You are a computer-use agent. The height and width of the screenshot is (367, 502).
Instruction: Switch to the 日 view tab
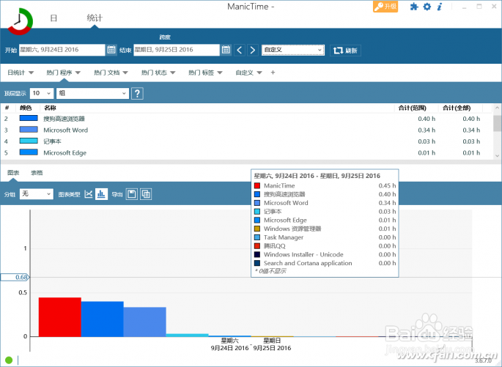pyautogui.click(x=53, y=18)
